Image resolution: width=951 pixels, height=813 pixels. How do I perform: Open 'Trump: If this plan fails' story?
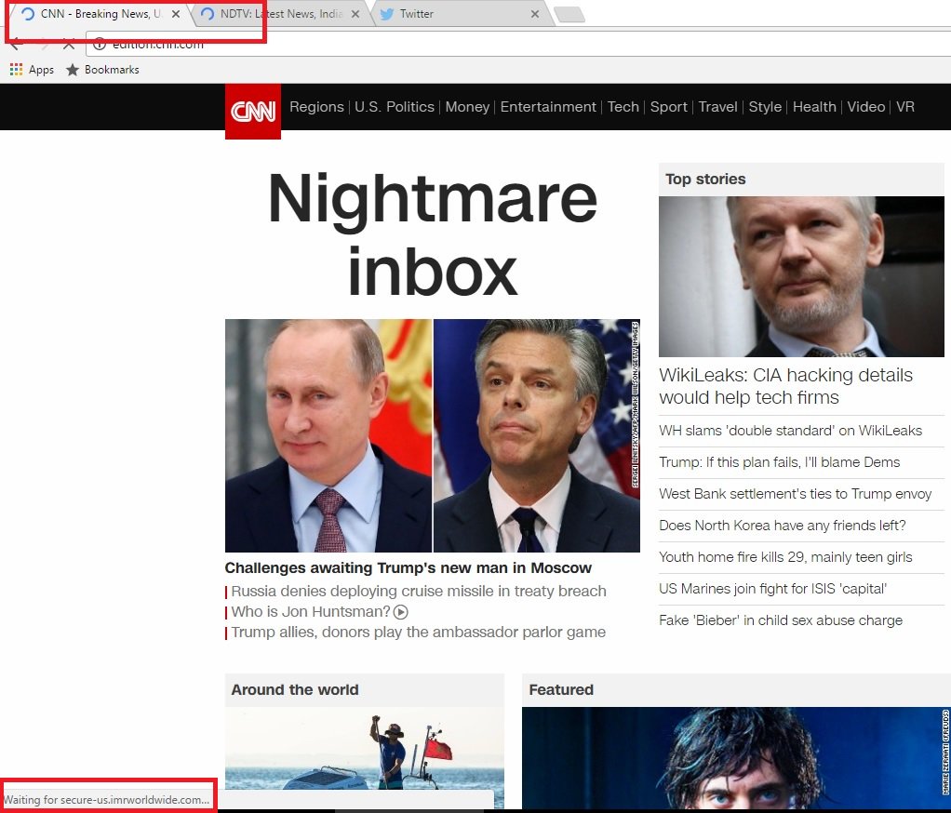(x=780, y=462)
